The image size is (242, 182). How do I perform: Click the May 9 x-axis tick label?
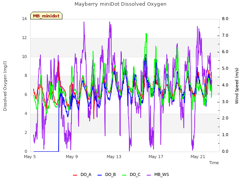tap(72, 157)
